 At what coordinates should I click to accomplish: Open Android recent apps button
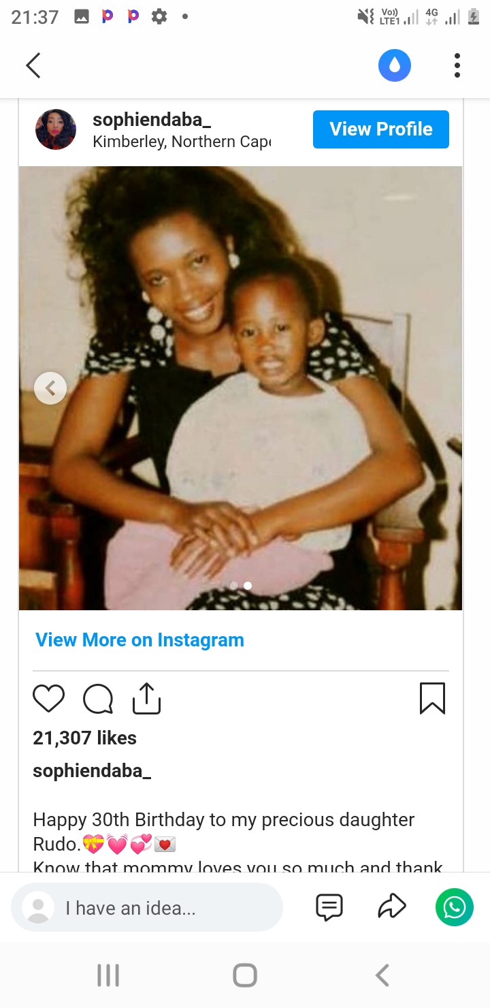click(108, 975)
